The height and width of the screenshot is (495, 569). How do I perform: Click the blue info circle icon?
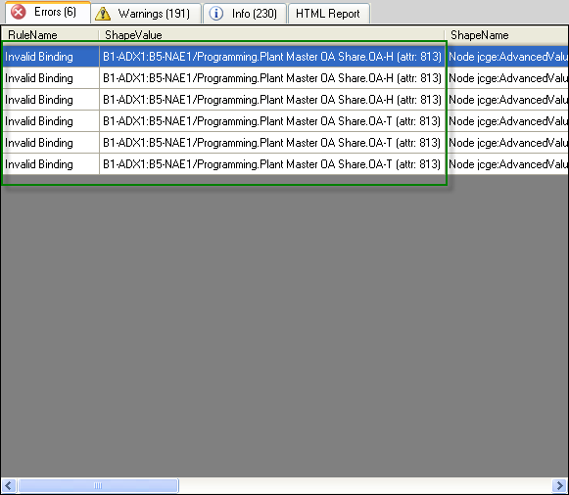(216, 14)
